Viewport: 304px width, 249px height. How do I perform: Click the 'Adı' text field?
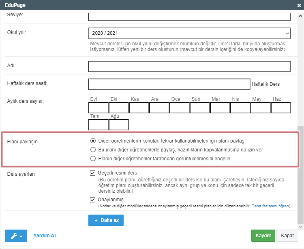click(x=190, y=66)
